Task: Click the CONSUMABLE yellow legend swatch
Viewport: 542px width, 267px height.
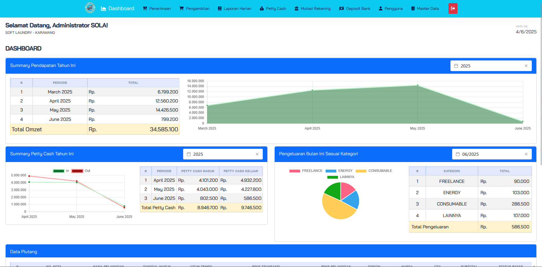Action: 361,171
